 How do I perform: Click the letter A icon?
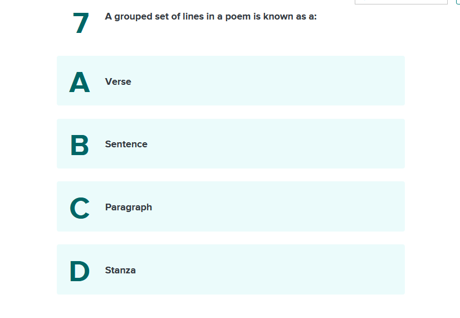[80, 82]
